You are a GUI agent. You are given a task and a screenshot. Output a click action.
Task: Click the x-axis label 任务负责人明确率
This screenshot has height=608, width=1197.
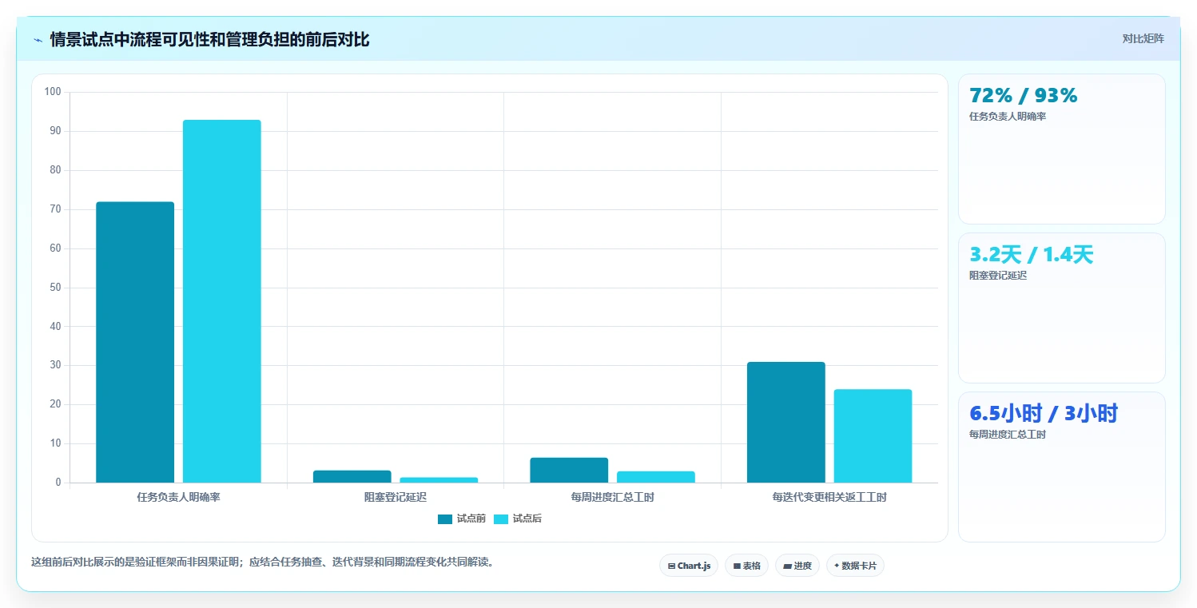pos(178,497)
